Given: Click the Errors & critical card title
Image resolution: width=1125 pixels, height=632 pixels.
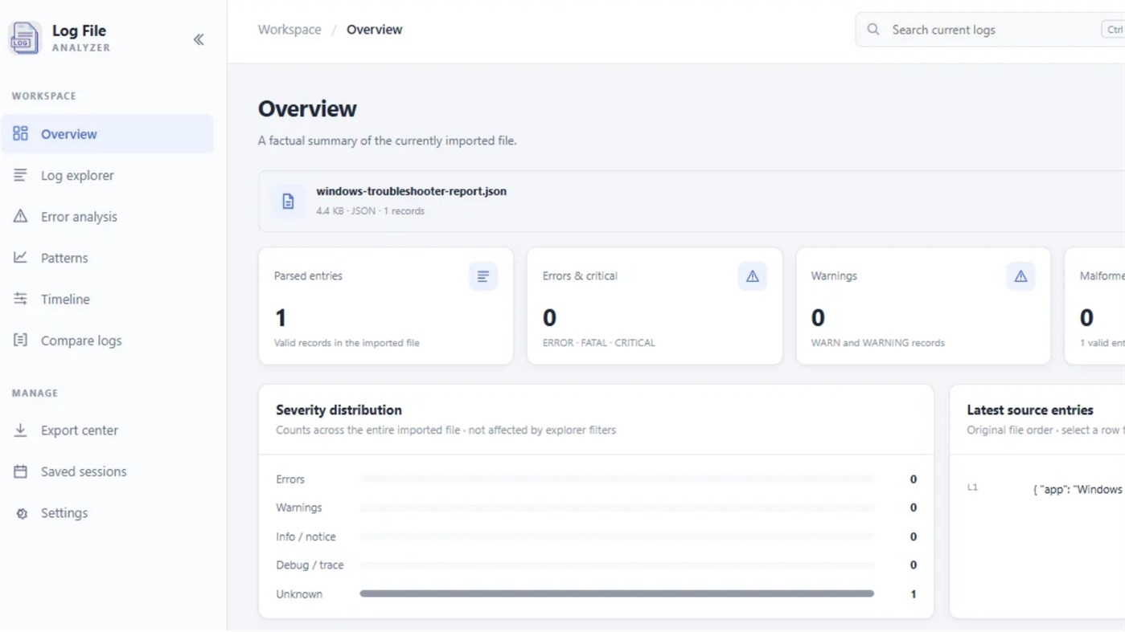Looking at the screenshot, I should point(580,275).
